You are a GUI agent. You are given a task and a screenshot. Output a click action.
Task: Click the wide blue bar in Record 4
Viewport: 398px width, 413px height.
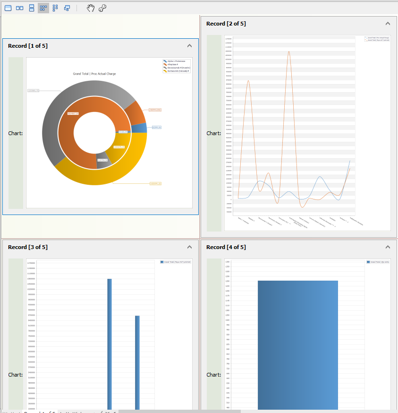point(298,345)
